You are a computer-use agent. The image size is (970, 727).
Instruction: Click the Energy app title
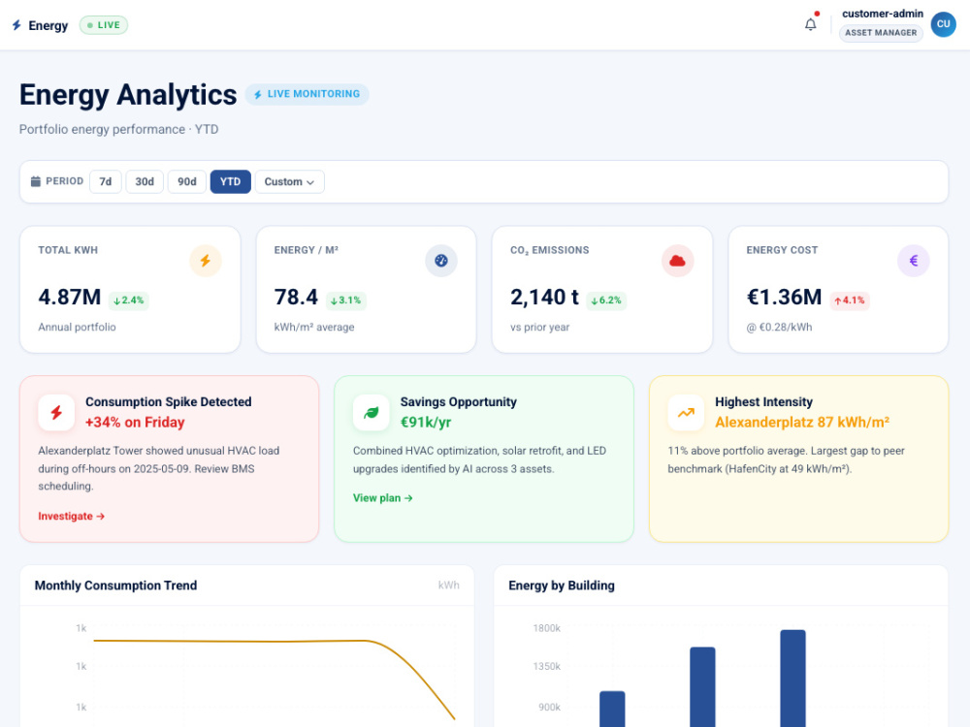point(48,25)
